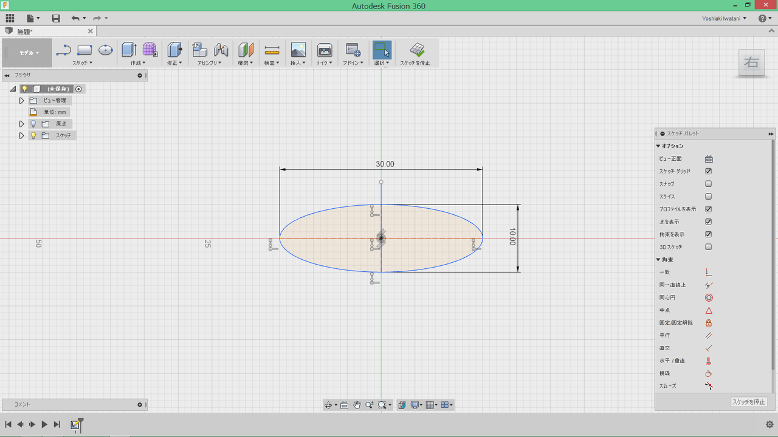Toggle the スケッチ folder lightbulb visibility
778x437 pixels.
click(33, 135)
